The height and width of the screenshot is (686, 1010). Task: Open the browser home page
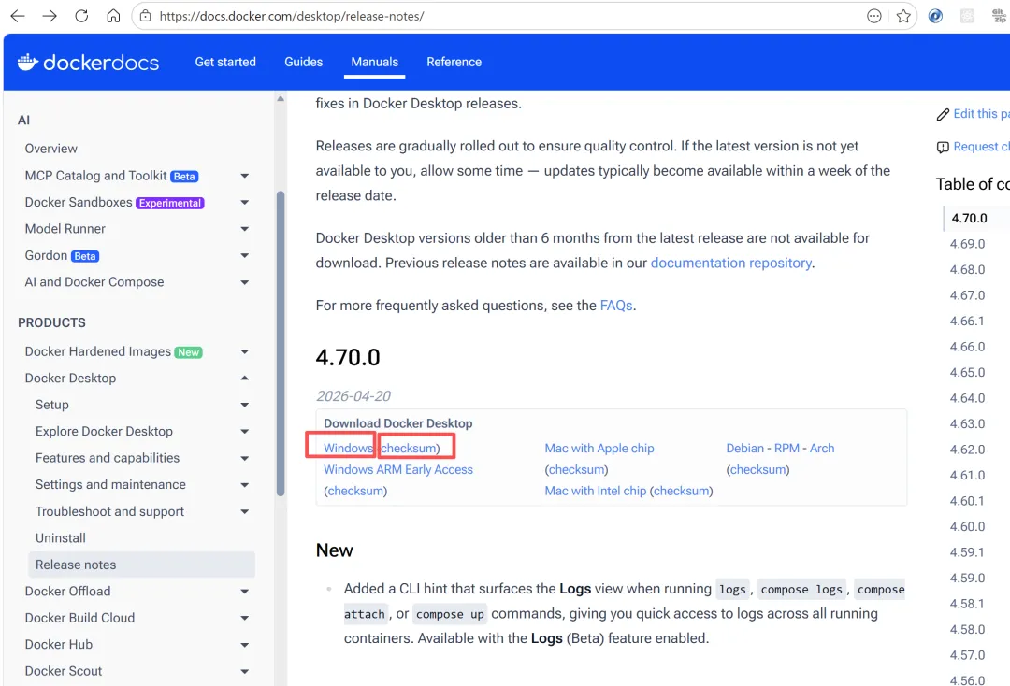pyautogui.click(x=113, y=16)
